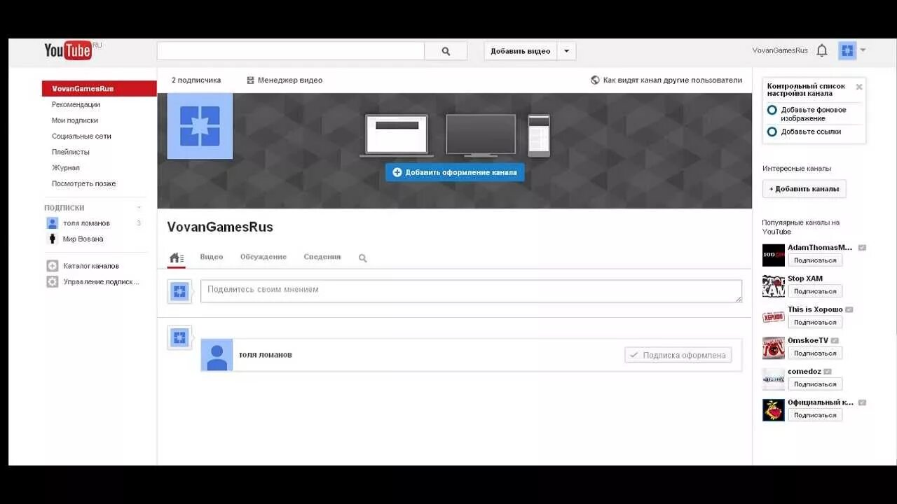The image size is (897, 504).
Task: Click Как видят канал другие пользователи
Action: pos(672,80)
